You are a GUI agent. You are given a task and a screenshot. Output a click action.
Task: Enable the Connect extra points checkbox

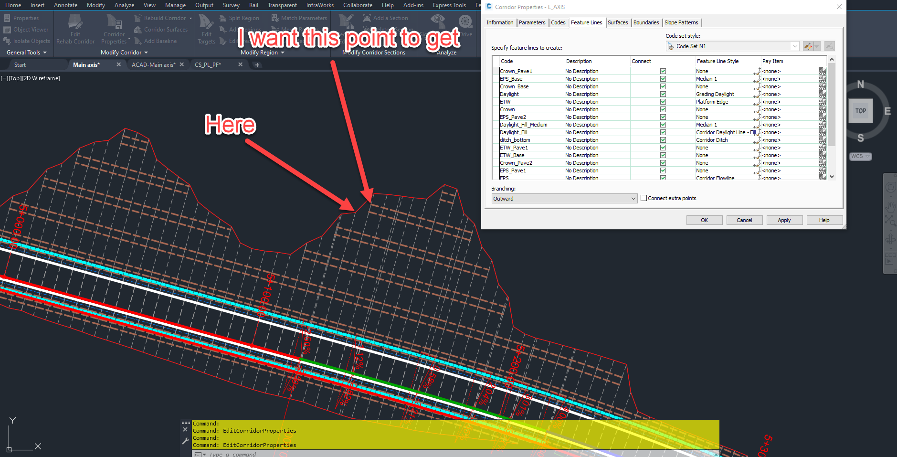(644, 198)
